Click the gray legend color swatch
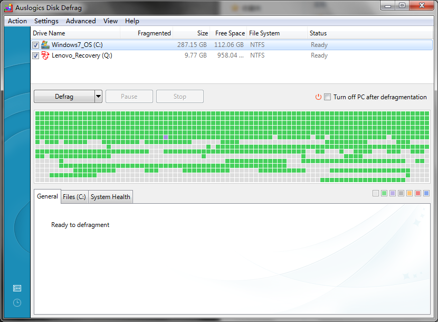 point(401,193)
